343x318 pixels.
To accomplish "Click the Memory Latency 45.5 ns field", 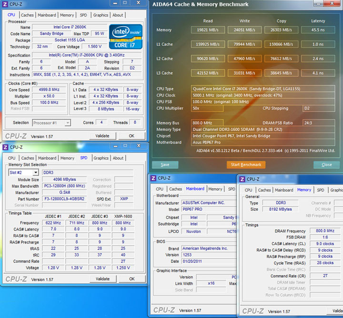I will 318,30.
